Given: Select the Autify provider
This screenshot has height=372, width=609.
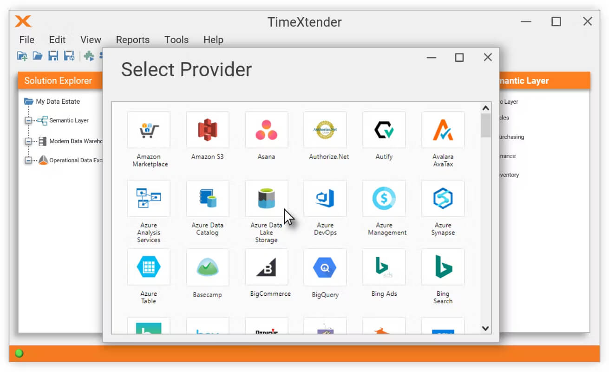Looking at the screenshot, I should point(384,130).
